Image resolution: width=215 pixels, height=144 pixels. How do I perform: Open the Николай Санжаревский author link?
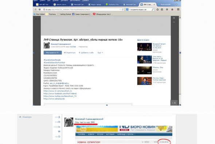(x=61, y=44)
